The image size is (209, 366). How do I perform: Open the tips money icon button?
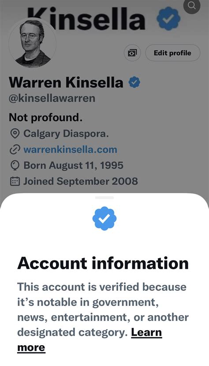pyautogui.click(x=132, y=53)
